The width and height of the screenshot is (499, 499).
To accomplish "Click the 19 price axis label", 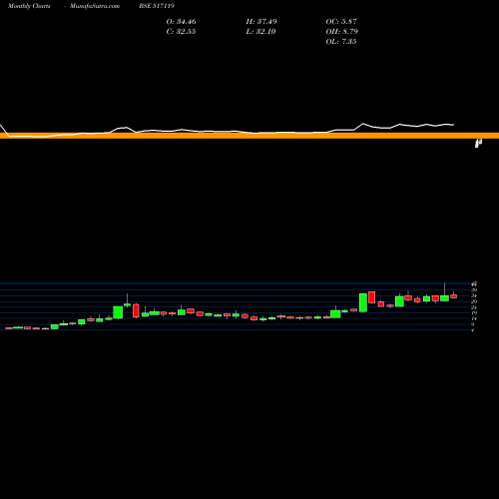I will tap(474, 312).
